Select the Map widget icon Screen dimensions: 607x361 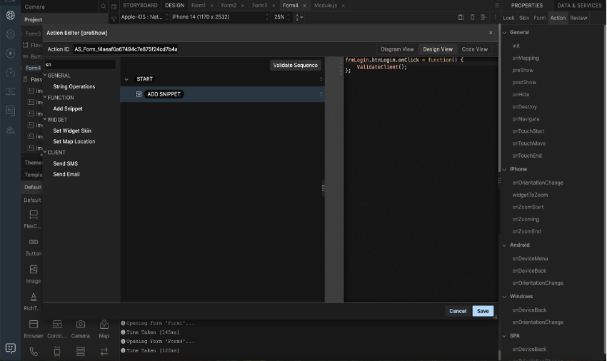(x=104, y=325)
